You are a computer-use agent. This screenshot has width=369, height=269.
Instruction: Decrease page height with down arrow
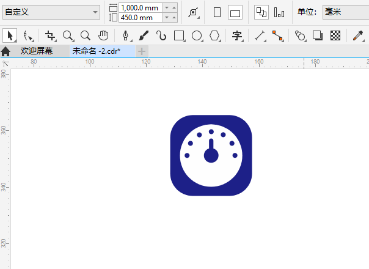pos(167,18)
